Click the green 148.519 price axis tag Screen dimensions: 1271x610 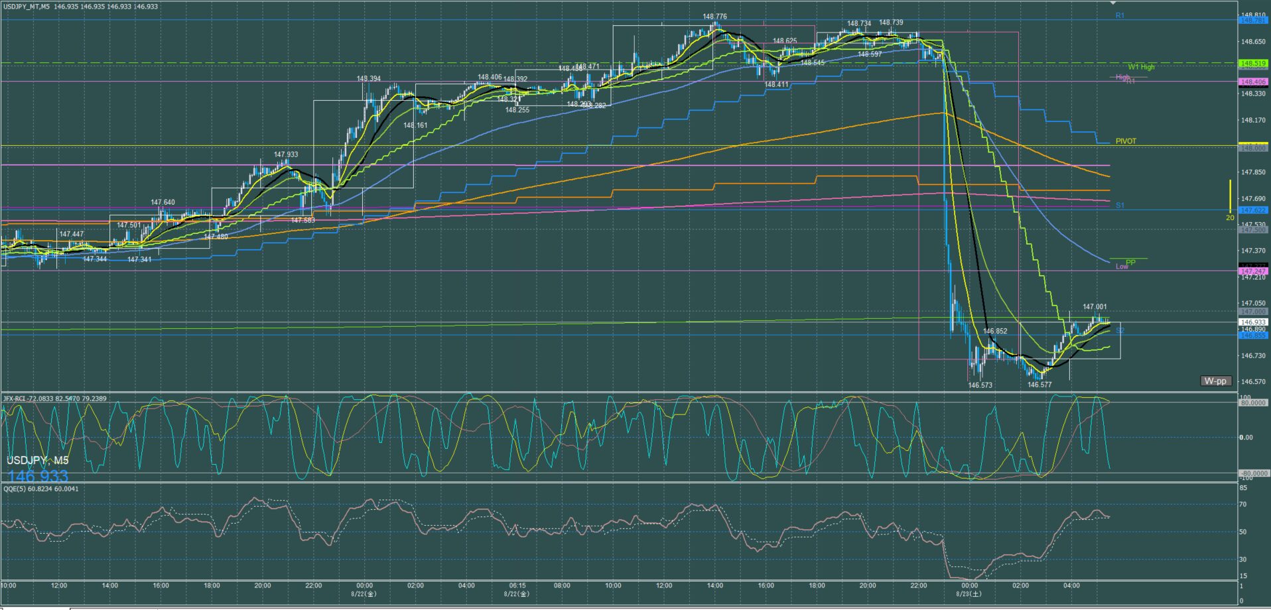pyautogui.click(x=1253, y=64)
